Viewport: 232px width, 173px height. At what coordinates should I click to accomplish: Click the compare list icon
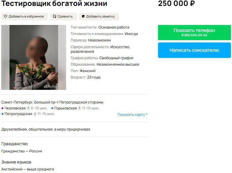coord(54,16)
